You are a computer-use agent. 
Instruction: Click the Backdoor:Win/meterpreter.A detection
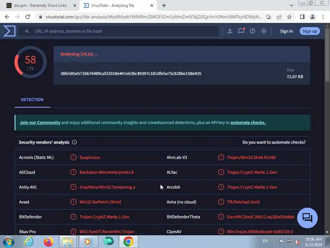[x=106, y=172]
